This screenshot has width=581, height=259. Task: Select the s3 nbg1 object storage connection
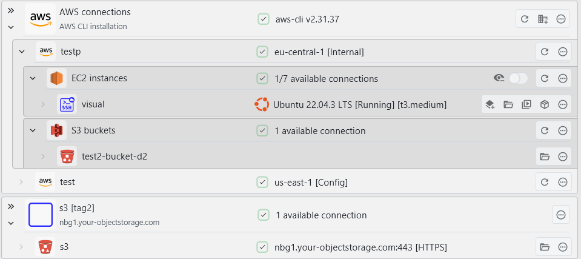64,247
